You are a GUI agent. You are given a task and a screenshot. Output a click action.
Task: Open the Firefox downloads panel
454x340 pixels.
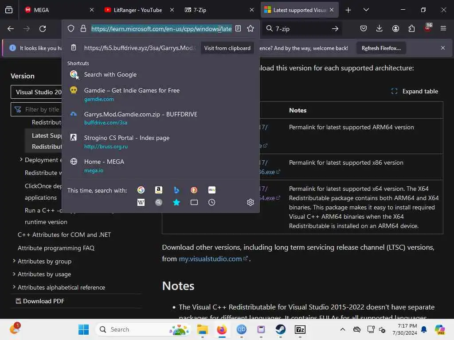[x=380, y=28]
